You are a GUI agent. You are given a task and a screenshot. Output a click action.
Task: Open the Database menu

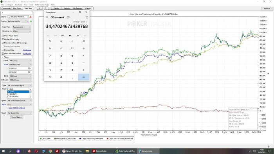(x=18, y=5)
